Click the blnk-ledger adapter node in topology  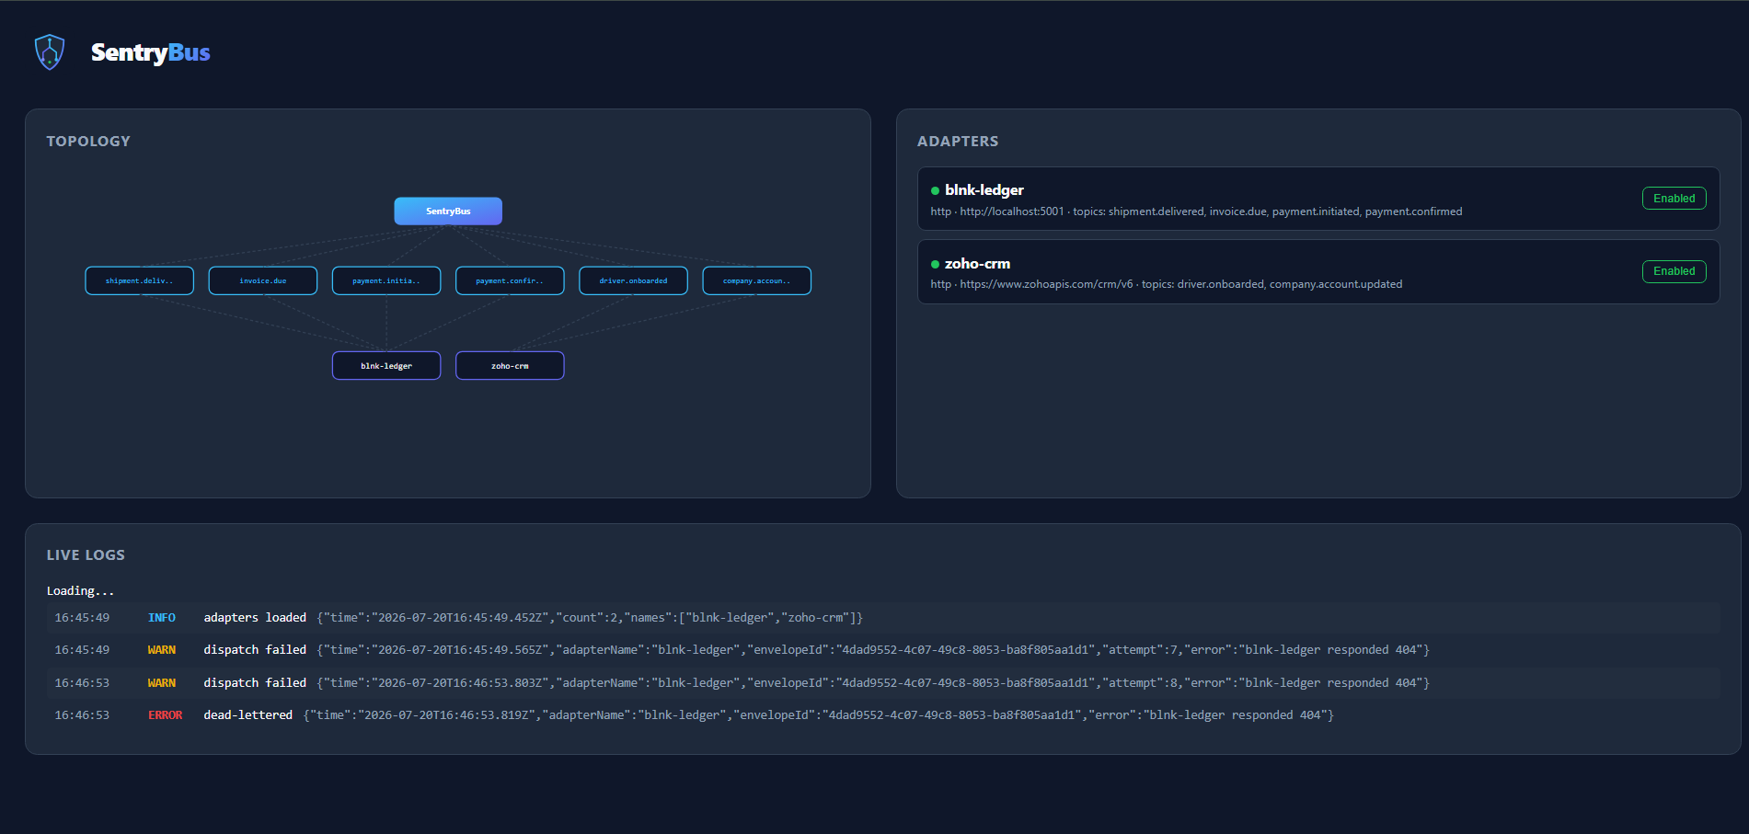386,365
